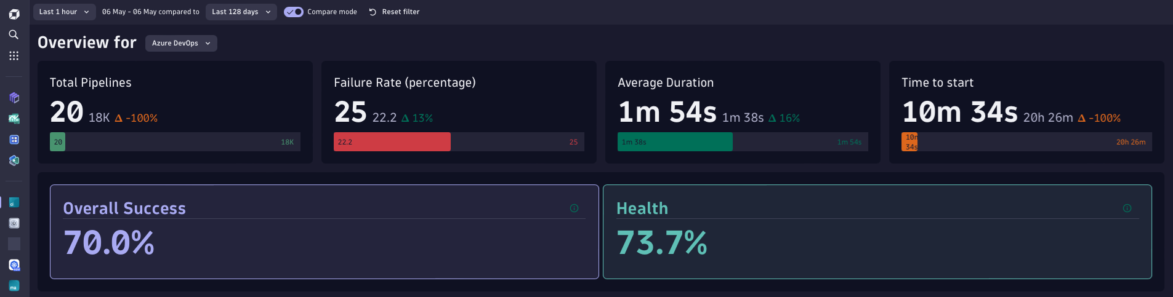Screen dimensions: 1173x297
Task: Click the orange Time to start bar
Action: [x=909, y=142]
